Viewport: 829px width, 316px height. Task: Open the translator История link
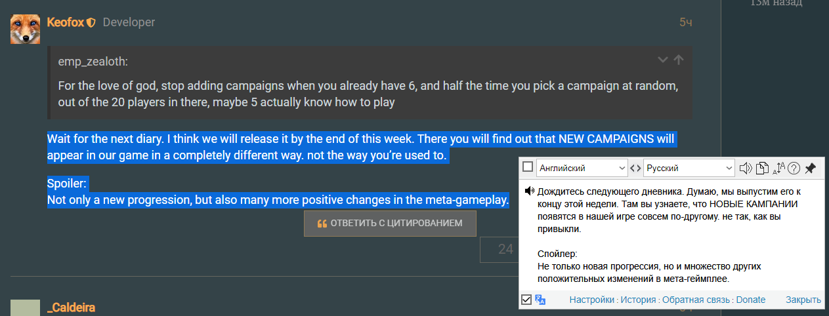(x=639, y=300)
